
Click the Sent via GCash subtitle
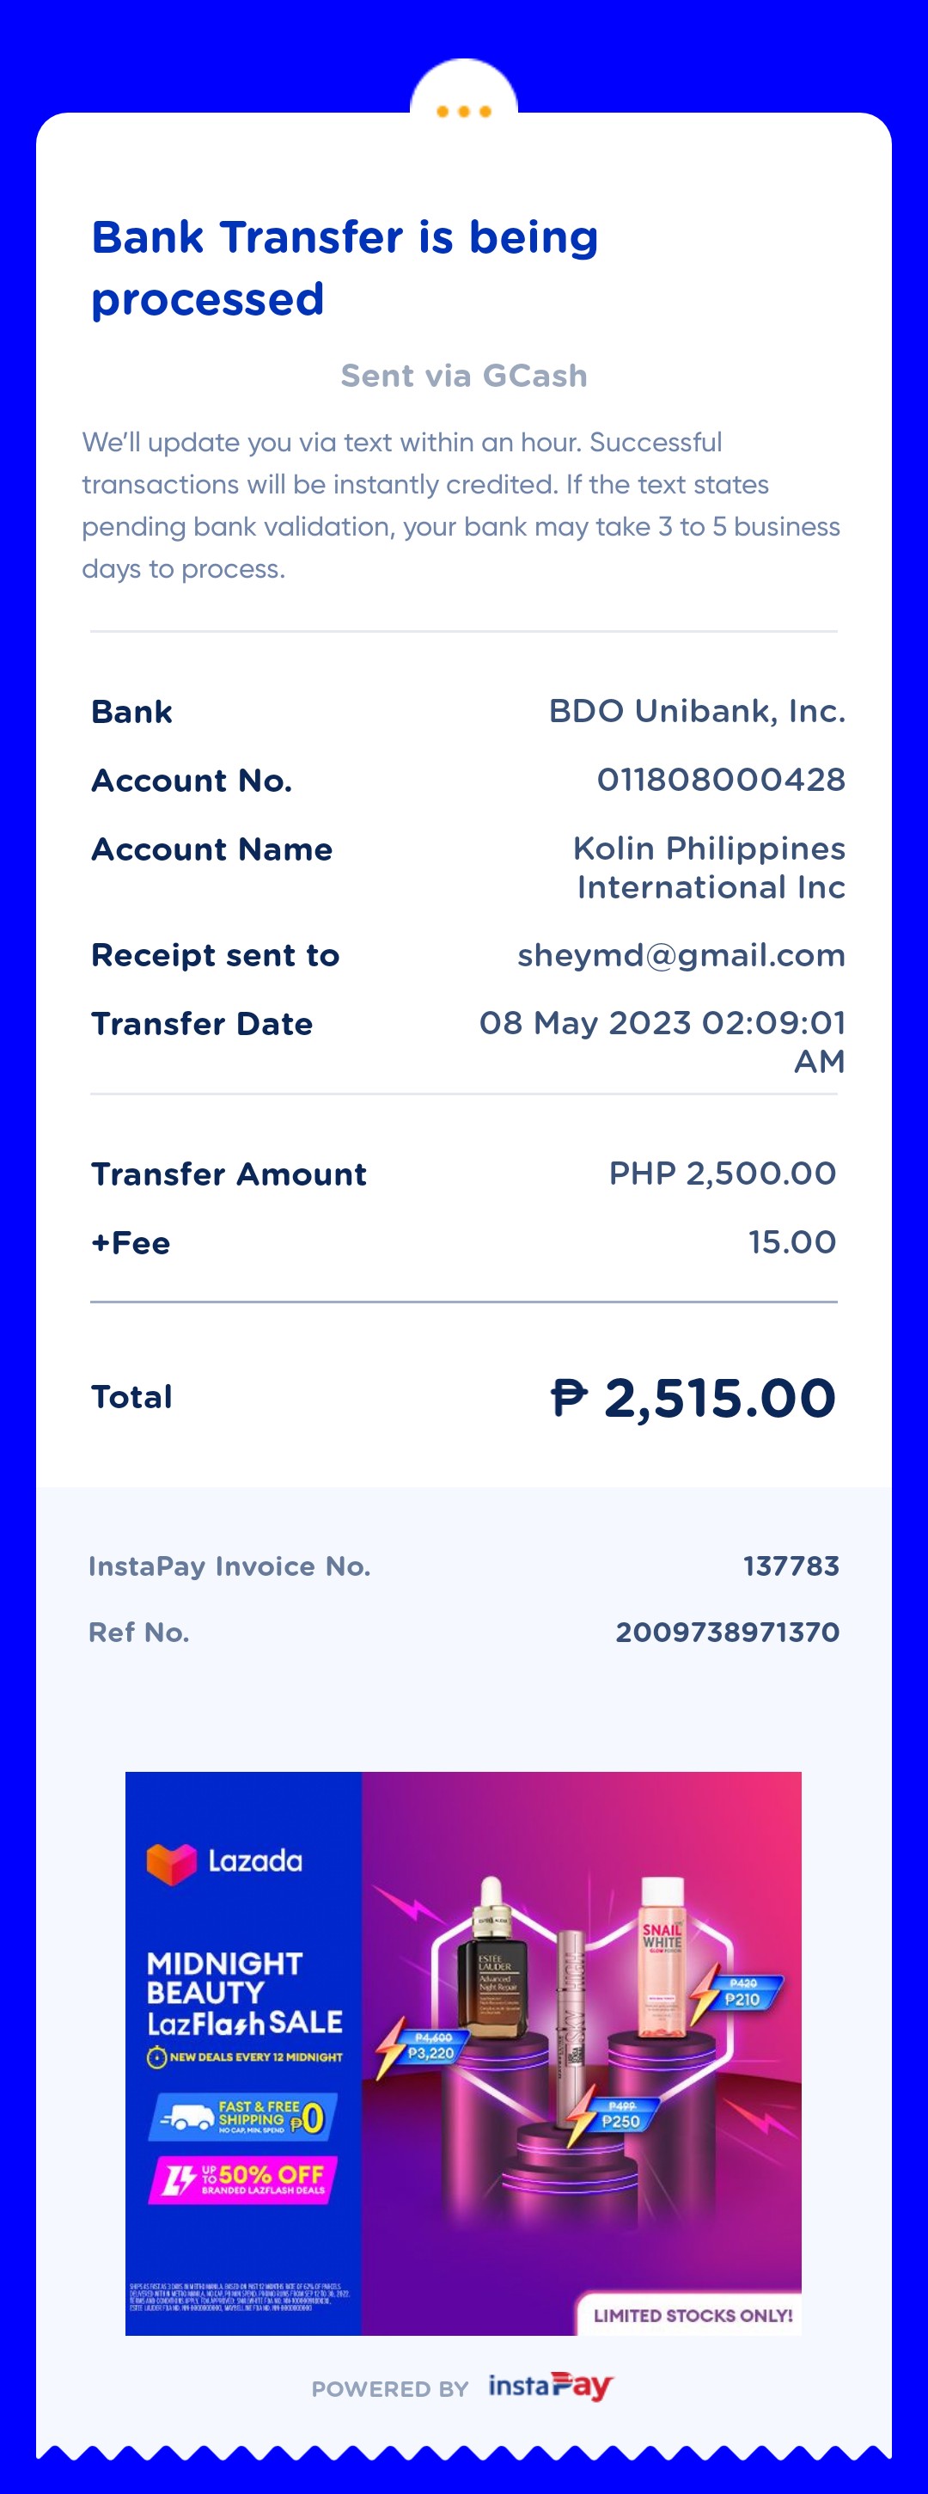(x=463, y=376)
